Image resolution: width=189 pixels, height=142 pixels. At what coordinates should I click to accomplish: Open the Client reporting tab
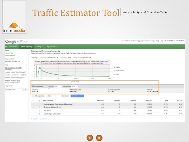click(x=26, y=47)
